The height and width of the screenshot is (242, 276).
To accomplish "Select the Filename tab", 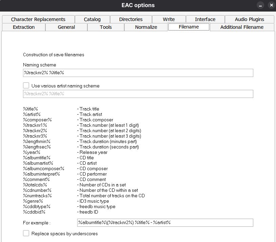I will point(189,27).
